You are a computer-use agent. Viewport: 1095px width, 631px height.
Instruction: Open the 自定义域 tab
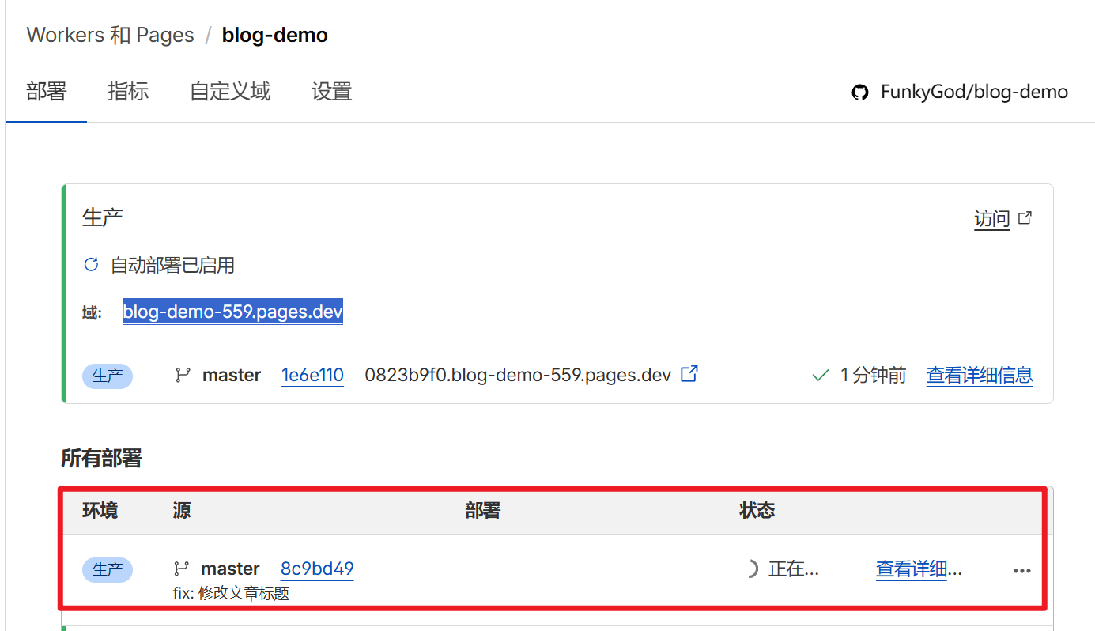coord(230,92)
